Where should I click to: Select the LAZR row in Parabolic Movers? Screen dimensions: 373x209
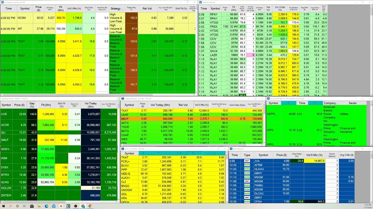point(263,55)
